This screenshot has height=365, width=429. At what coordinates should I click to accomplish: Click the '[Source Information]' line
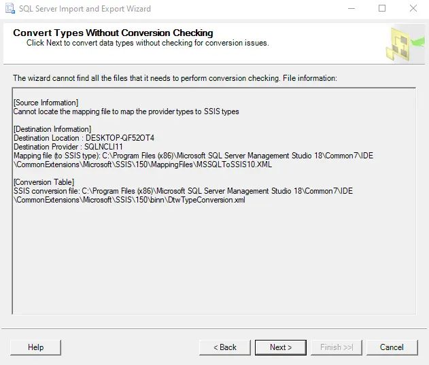(x=46, y=103)
